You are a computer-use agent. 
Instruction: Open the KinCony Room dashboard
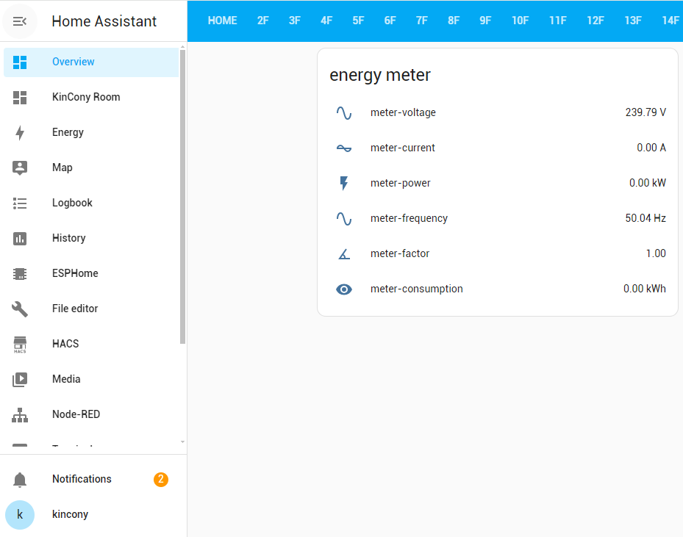pos(86,97)
